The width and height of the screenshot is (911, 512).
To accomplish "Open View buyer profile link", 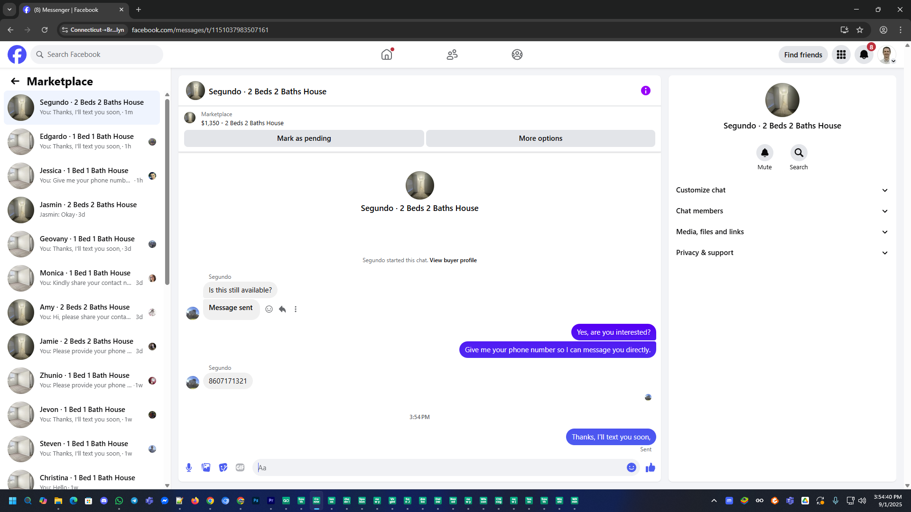I will click(x=453, y=260).
